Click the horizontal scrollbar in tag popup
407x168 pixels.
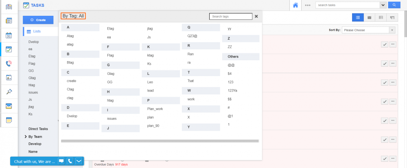160,141
